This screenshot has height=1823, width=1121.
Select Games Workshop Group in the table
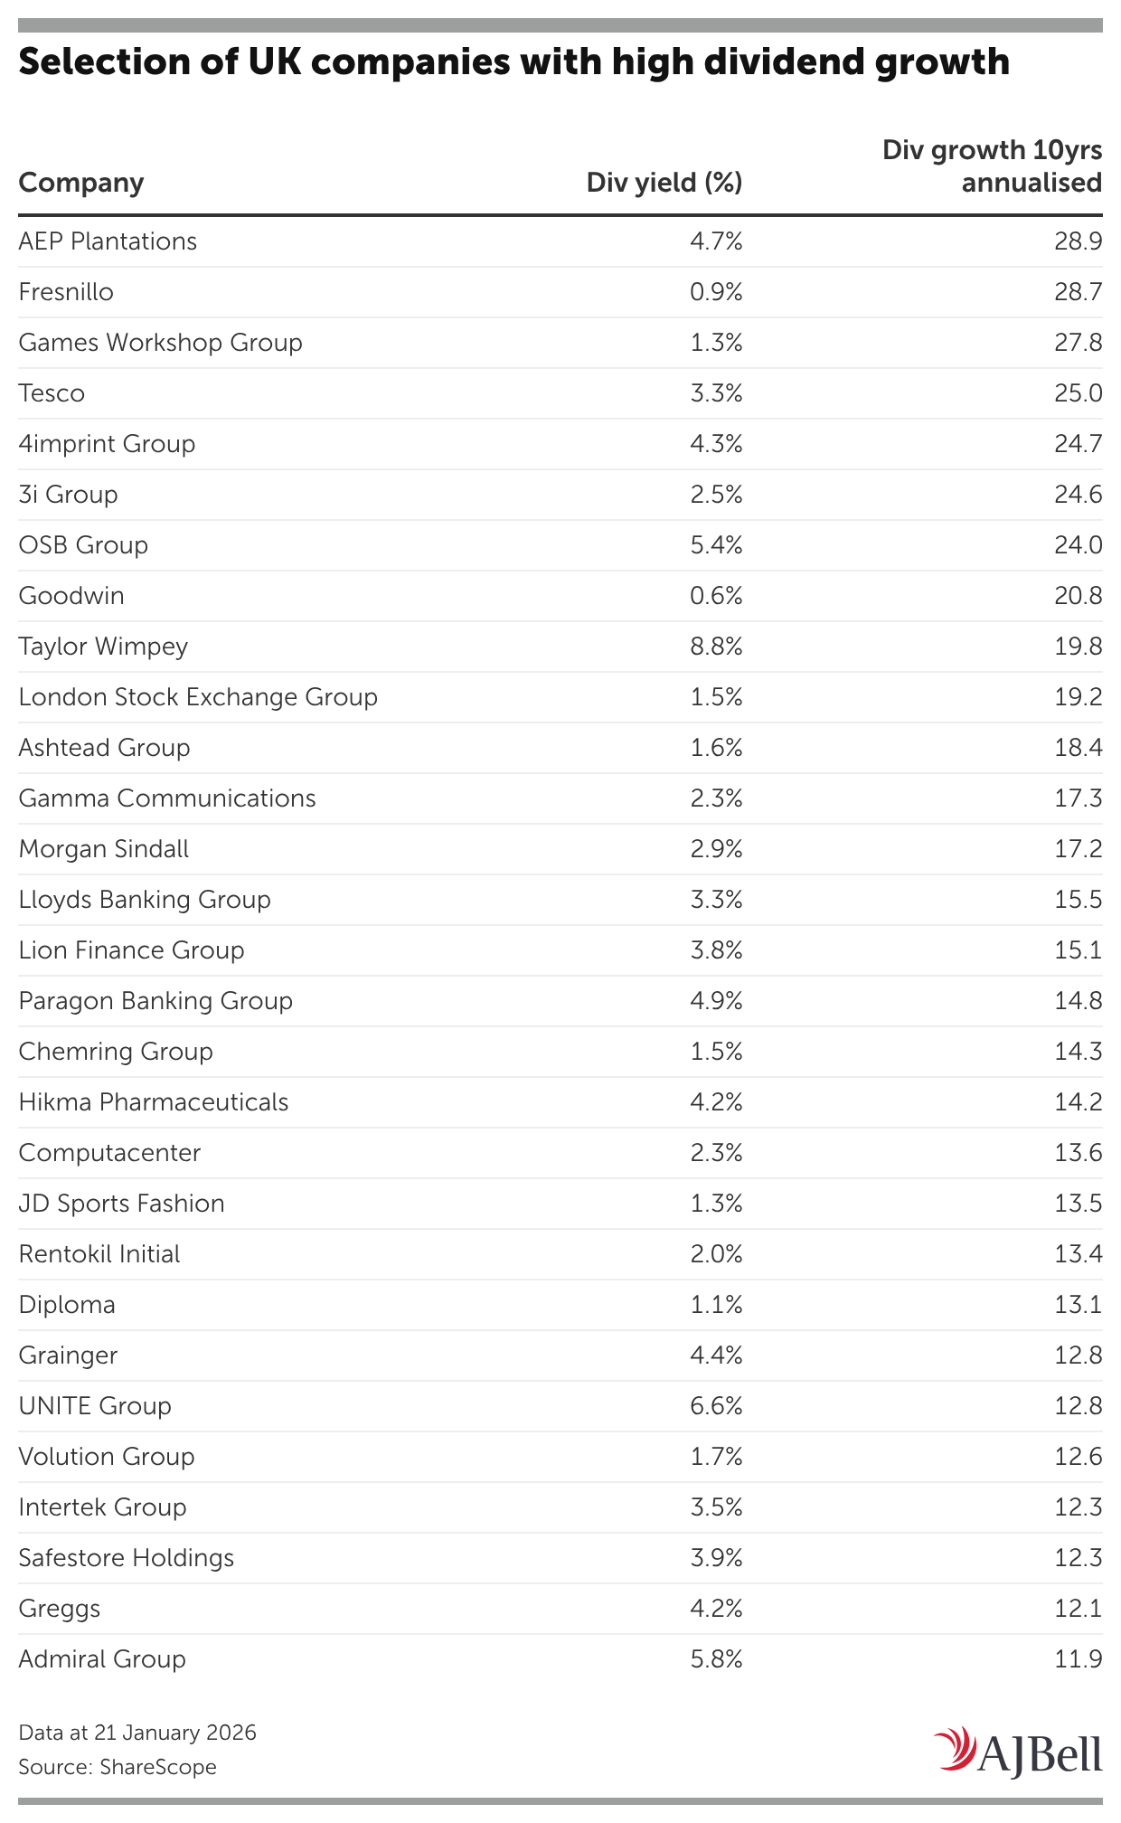click(x=160, y=343)
